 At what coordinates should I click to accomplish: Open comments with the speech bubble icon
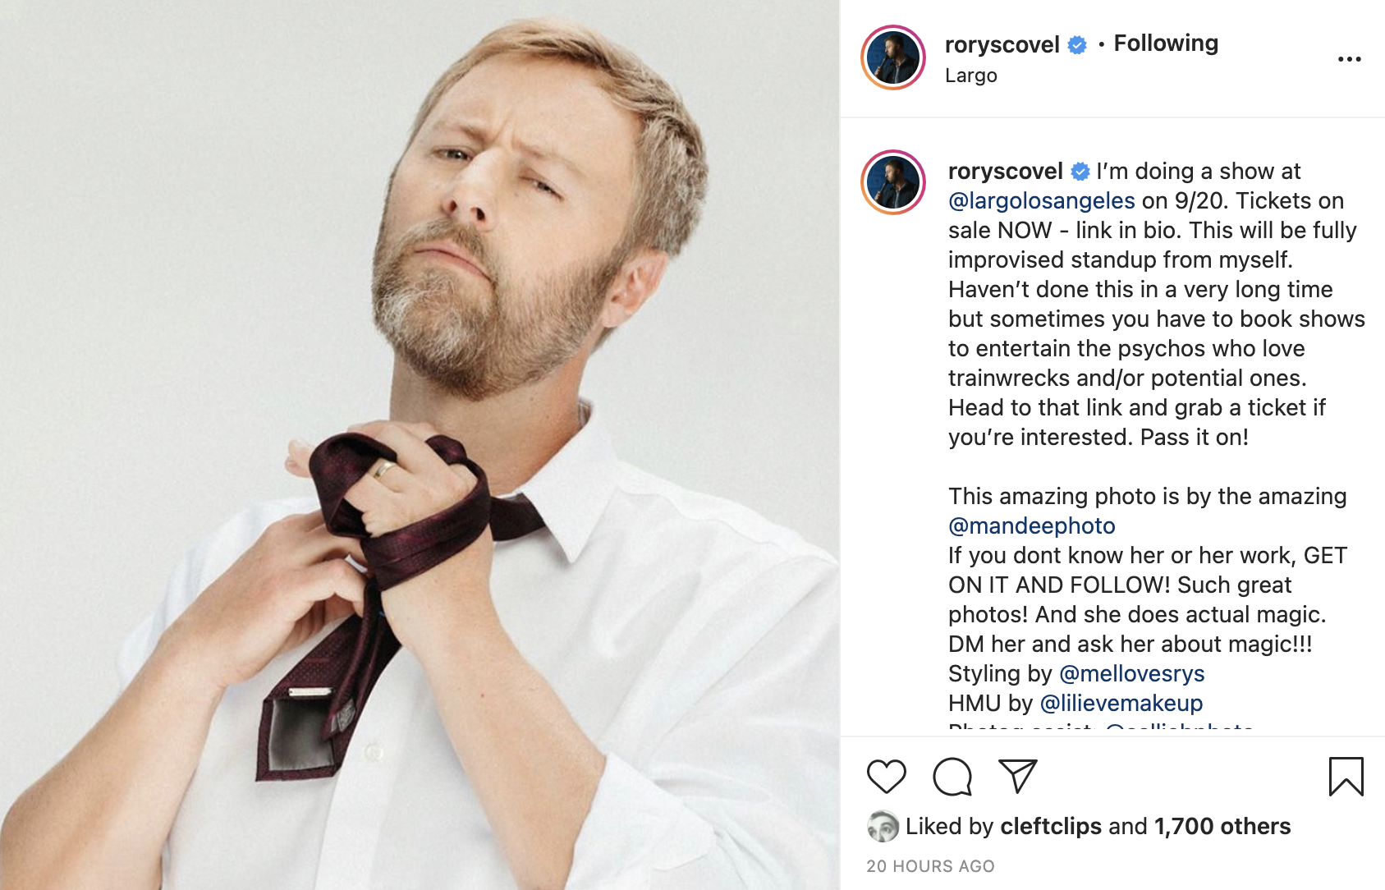[x=952, y=776]
